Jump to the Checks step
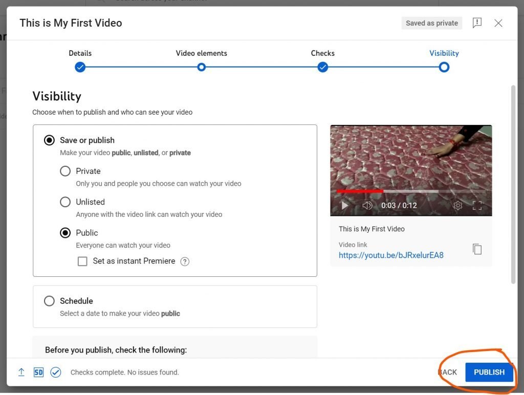The width and height of the screenshot is (524, 395). click(x=322, y=67)
